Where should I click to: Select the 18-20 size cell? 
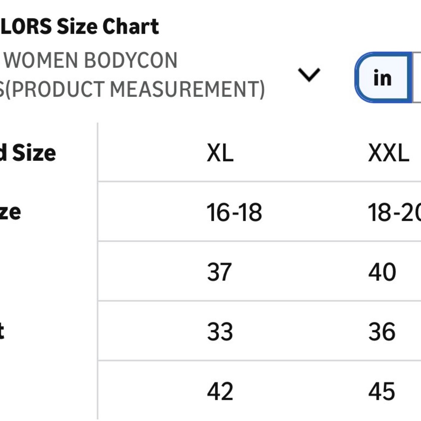click(x=394, y=212)
